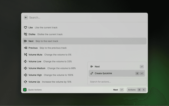
Task: Click the link icon beside Create Quicklink
Action: 92,73
